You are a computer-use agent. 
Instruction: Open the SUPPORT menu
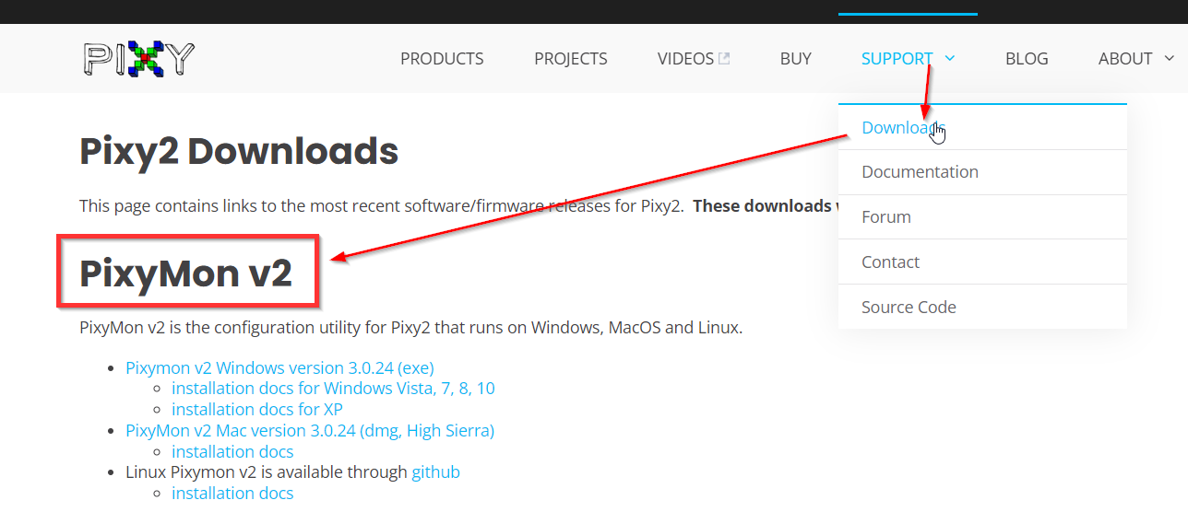897,59
